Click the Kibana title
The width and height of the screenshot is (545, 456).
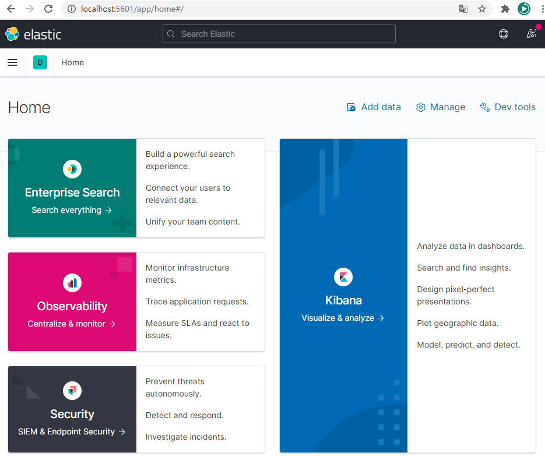point(343,300)
